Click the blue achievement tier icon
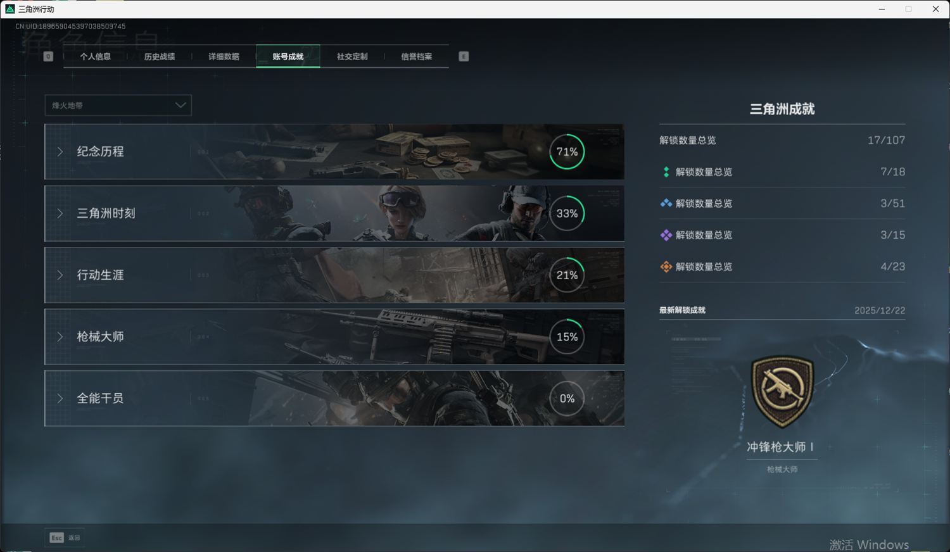This screenshot has width=950, height=552. coord(666,204)
